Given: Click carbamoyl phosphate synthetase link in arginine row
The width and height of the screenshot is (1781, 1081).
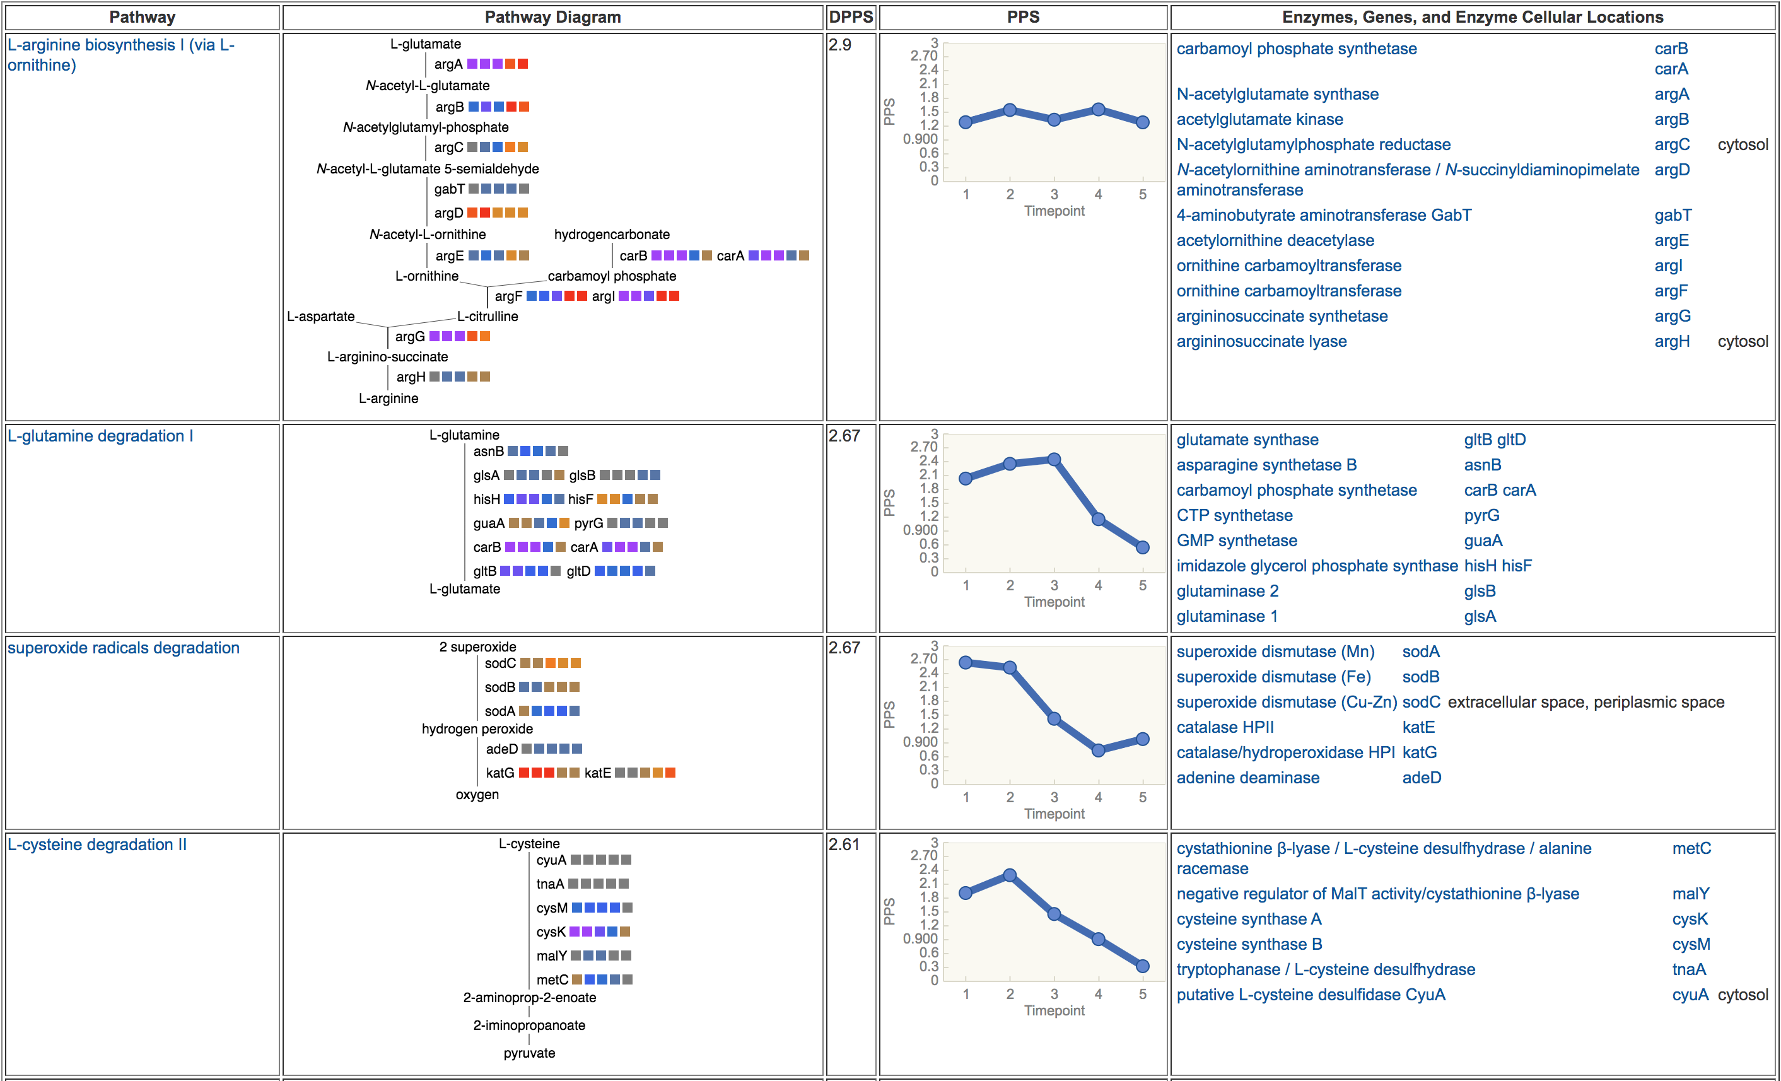Looking at the screenshot, I should [x=1296, y=49].
